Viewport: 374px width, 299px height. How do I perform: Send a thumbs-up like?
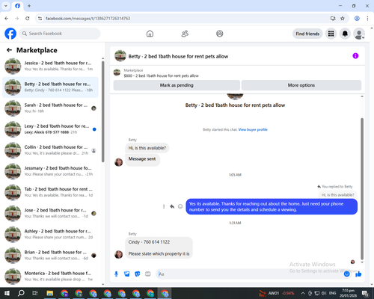[x=358, y=274]
